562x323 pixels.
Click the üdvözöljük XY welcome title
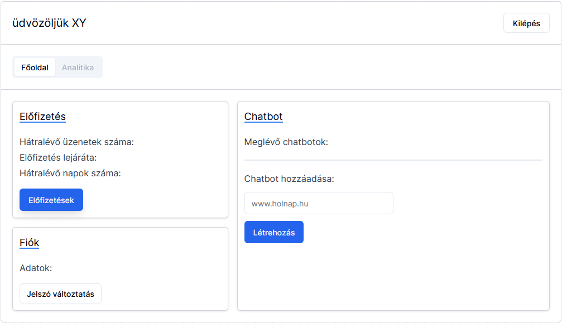click(49, 23)
